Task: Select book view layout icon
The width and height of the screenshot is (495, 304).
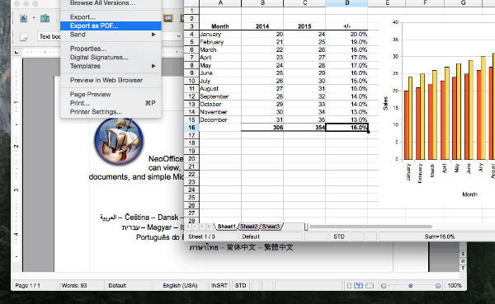Action: point(370,286)
